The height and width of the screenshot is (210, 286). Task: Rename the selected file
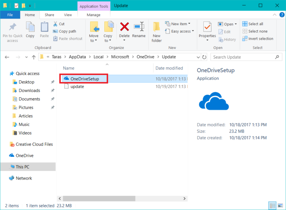click(x=139, y=30)
